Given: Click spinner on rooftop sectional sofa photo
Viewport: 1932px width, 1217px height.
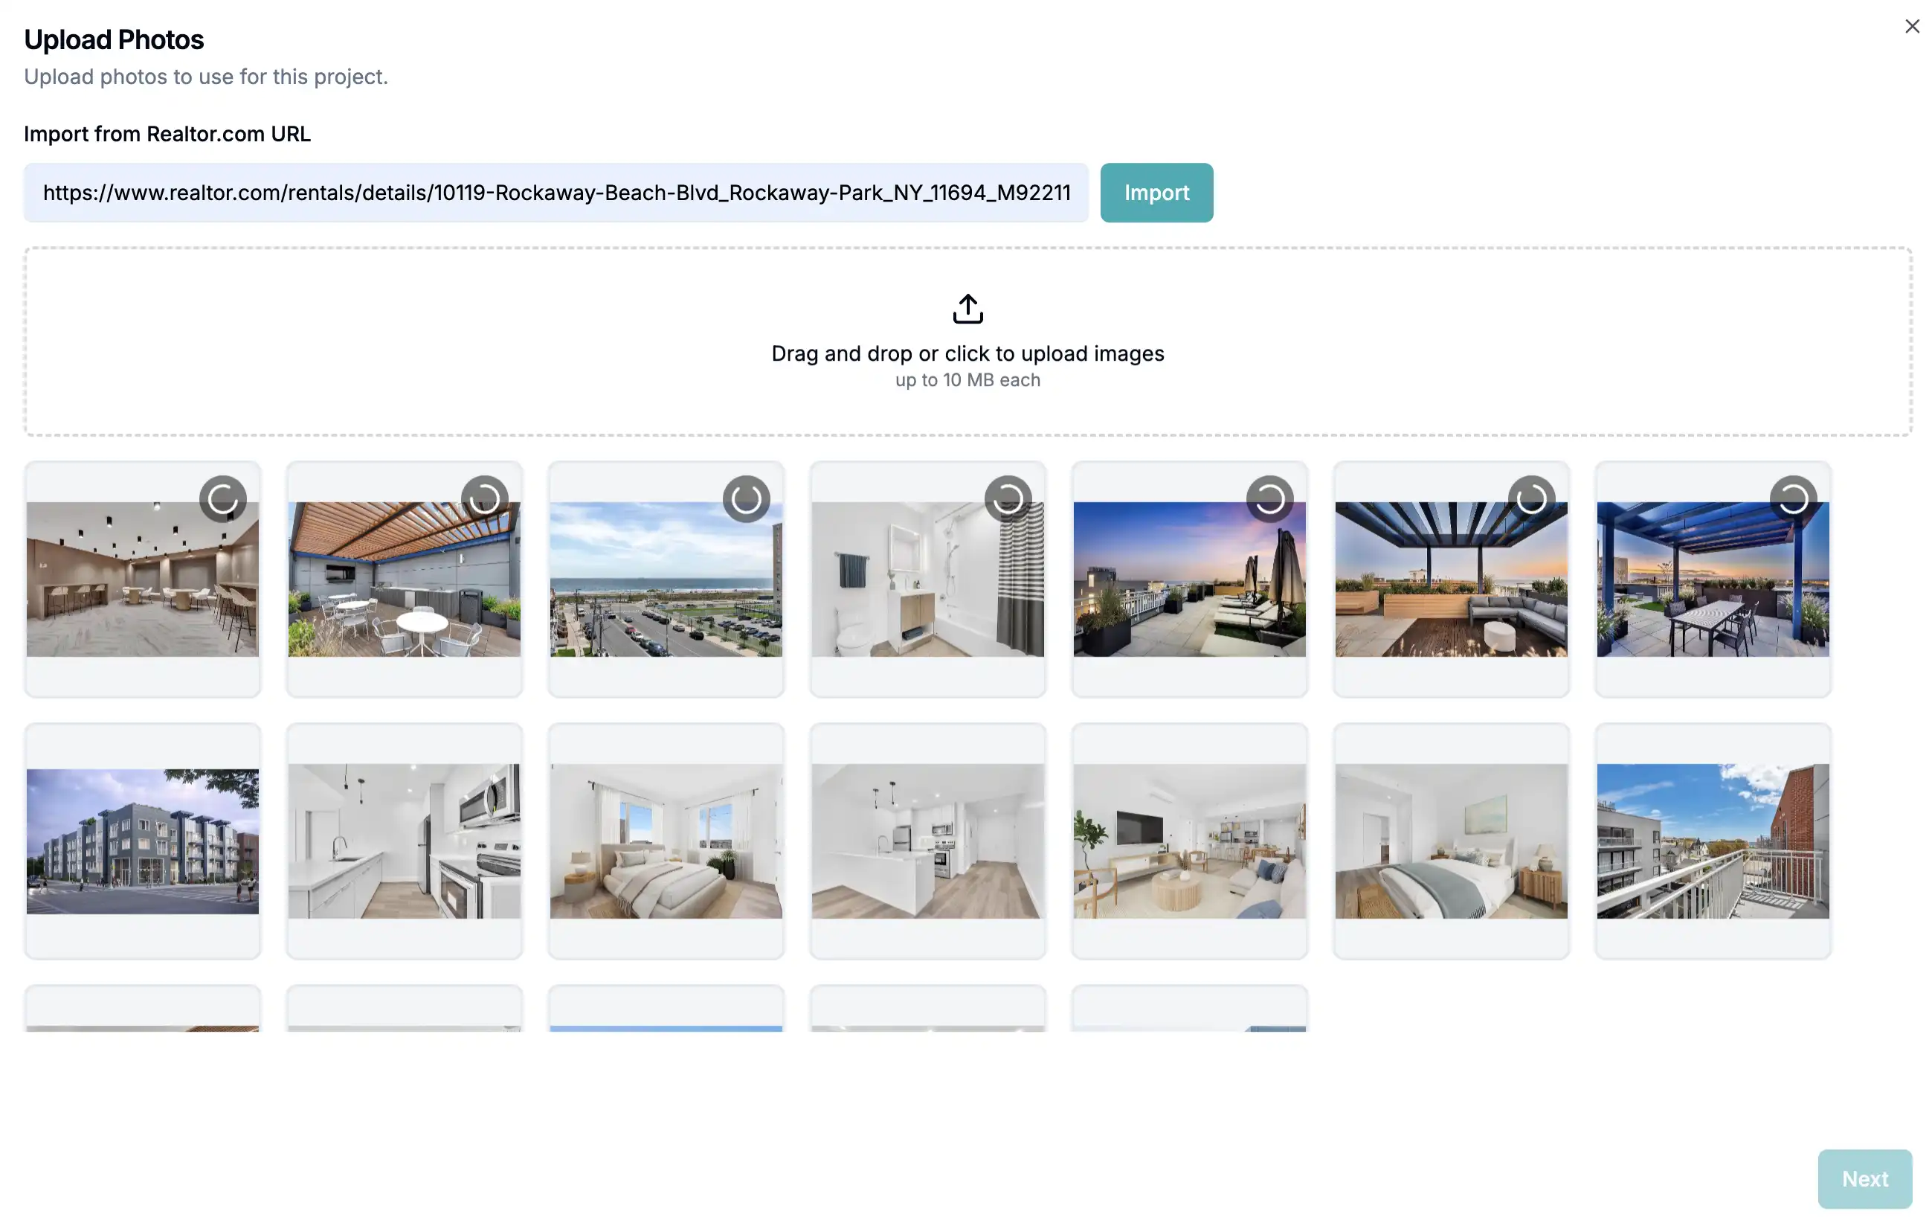Looking at the screenshot, I should coord(1530,498).
